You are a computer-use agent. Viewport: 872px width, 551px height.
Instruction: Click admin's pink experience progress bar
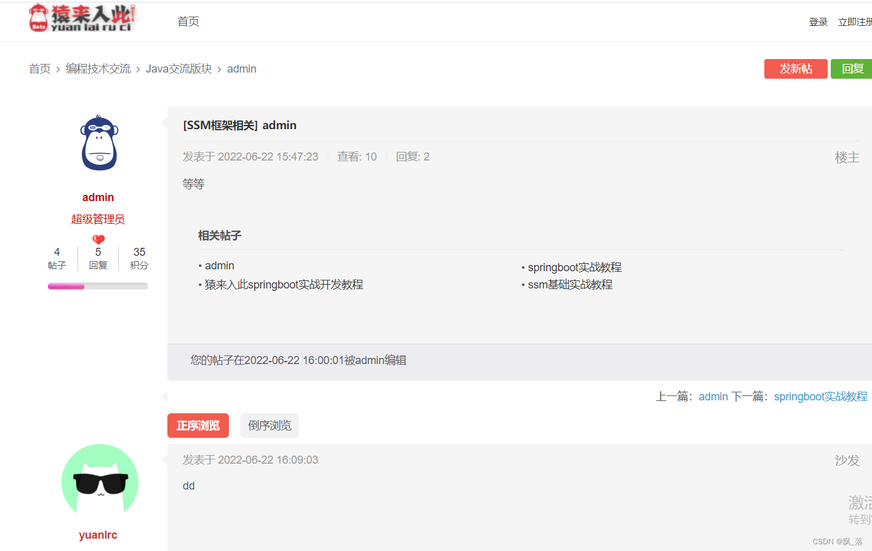(66, 285)
